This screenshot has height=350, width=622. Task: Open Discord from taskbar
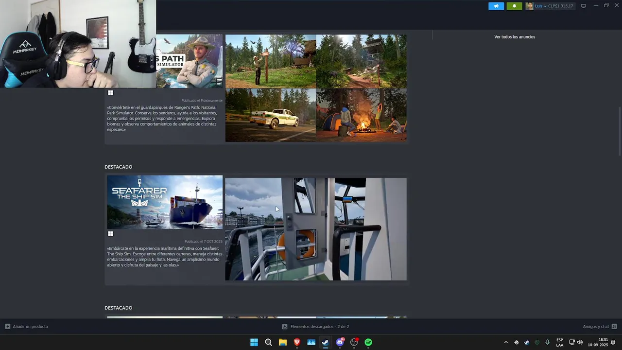pos(340,342)
